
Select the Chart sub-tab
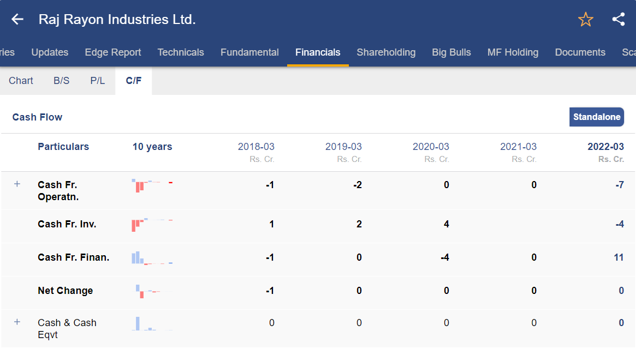click(21, 81)
